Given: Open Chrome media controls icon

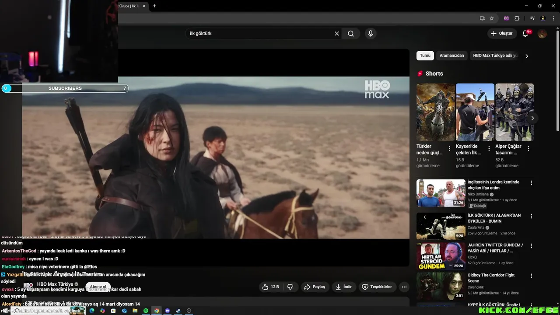Looking at the screenshot, I should [x=532, y=18].
